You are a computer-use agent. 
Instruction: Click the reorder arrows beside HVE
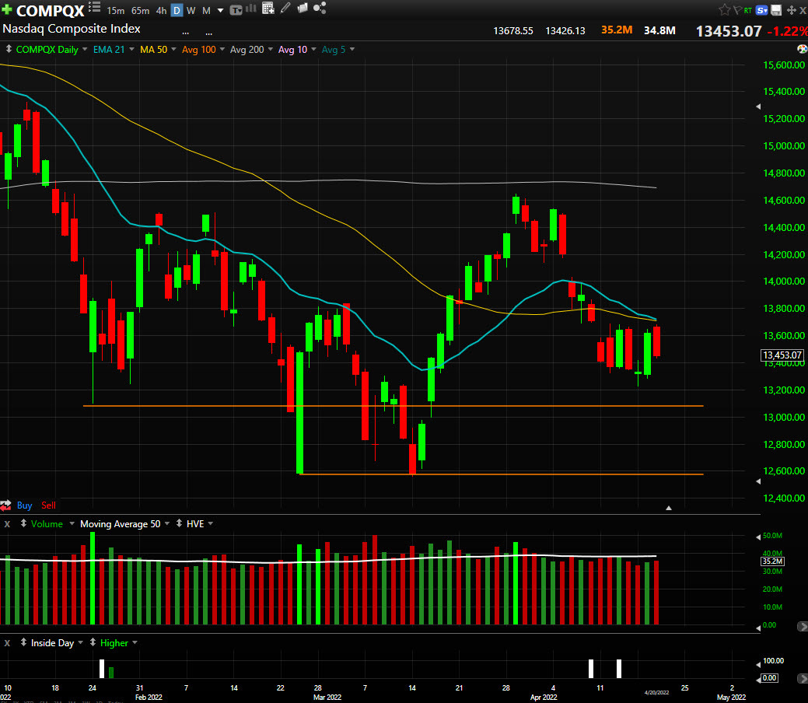tap(179, 523)
